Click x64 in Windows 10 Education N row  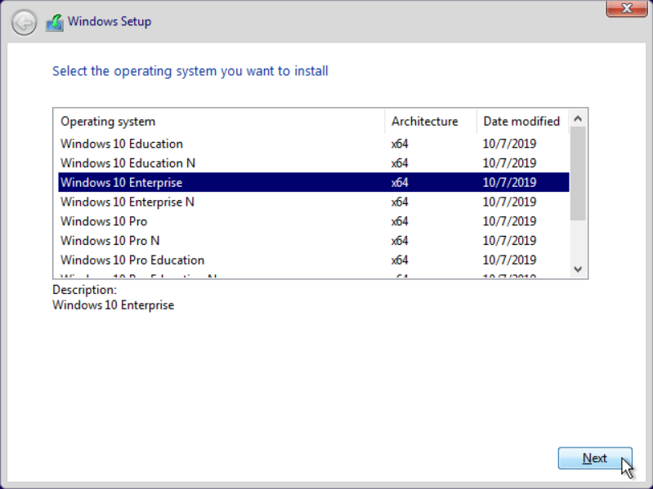coord(400,163)
